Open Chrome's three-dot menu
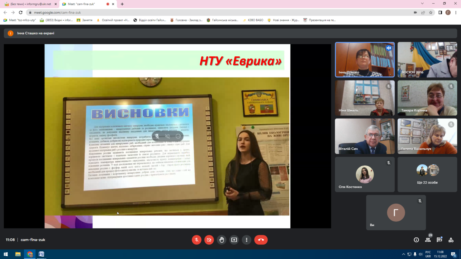The width and height of the screenshot is (461, 259). click(456, 13)
